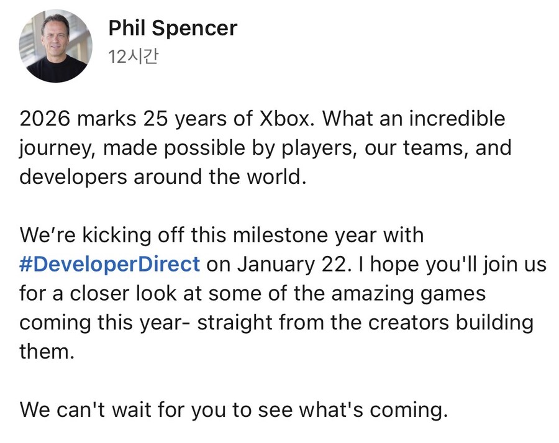The image size is (559, 443).
Task: Open the #DeveloperDirect hashtag link
Action: click(110, 264)
